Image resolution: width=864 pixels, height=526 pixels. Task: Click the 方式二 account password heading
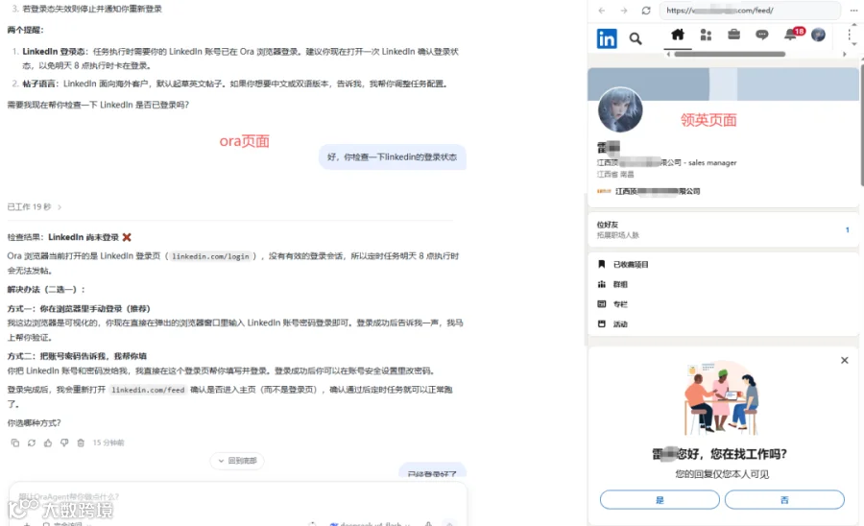(x=77, y=356)
